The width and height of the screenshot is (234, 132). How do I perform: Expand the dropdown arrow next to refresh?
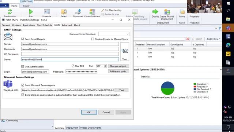[x=216, y=28]
